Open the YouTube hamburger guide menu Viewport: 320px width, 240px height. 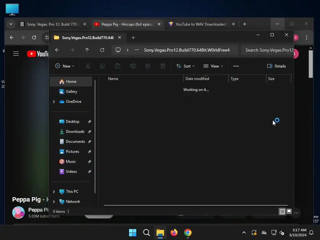point(16,54)
